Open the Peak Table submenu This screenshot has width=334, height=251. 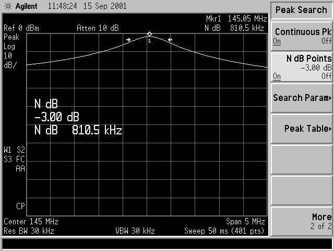click(302, 129)
